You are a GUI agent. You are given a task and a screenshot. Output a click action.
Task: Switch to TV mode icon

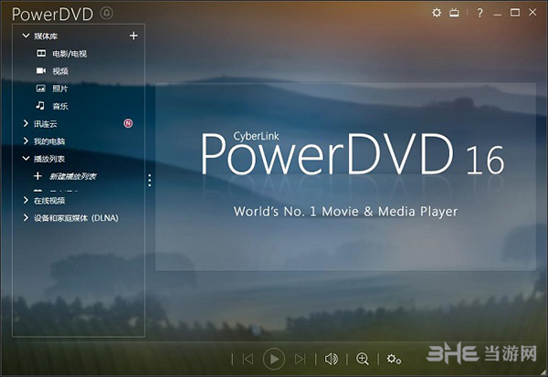pos(454,13)
